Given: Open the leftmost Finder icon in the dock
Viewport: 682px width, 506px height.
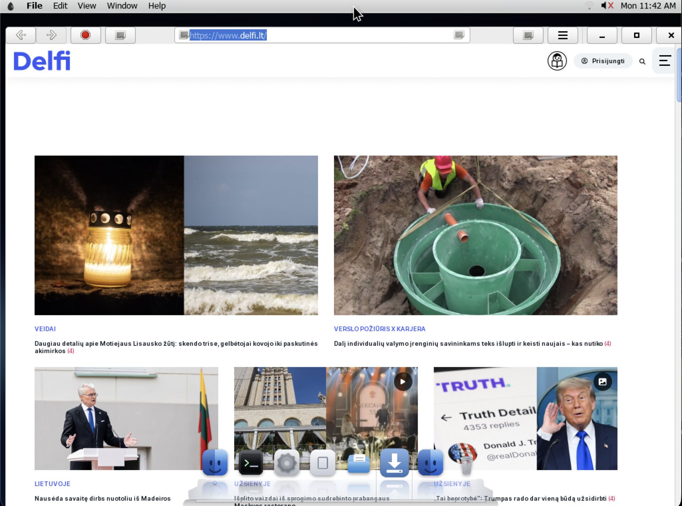Looking at the screenshot, I should coord(215,463).
